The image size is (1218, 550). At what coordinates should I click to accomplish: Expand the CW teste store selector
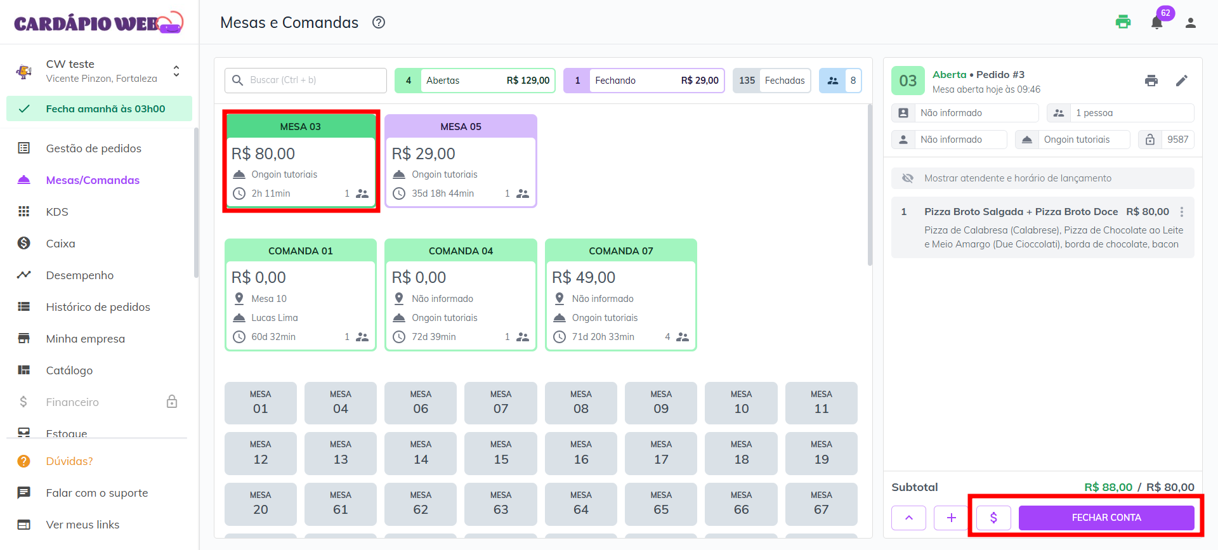coord(176,71)
